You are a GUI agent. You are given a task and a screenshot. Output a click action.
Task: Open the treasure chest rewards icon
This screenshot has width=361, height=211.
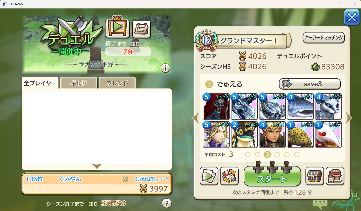coord(315,176)
